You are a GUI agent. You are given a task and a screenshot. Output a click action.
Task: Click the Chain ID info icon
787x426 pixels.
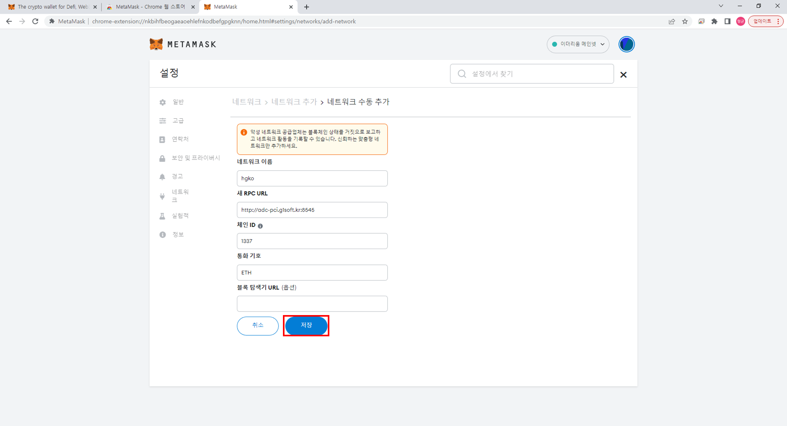coord(260,226)
